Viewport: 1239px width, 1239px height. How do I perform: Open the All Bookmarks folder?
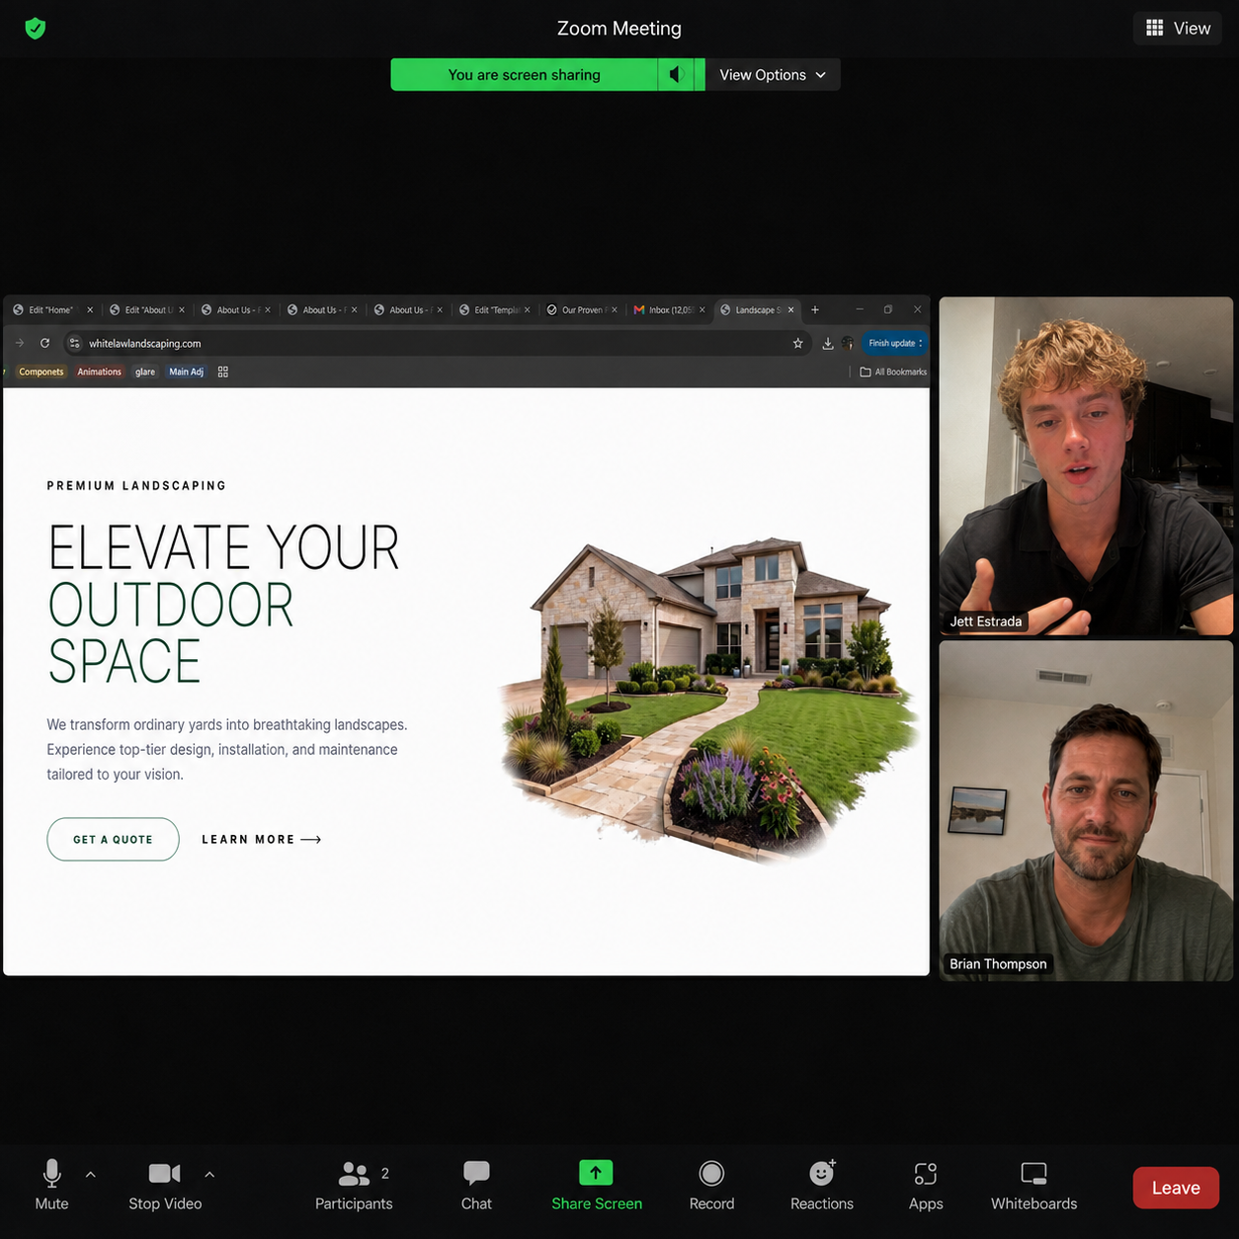click(x=893, y=372)
